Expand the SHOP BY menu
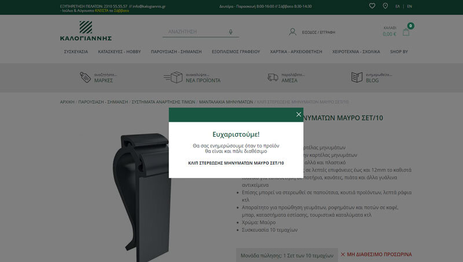 click(399, 52)
